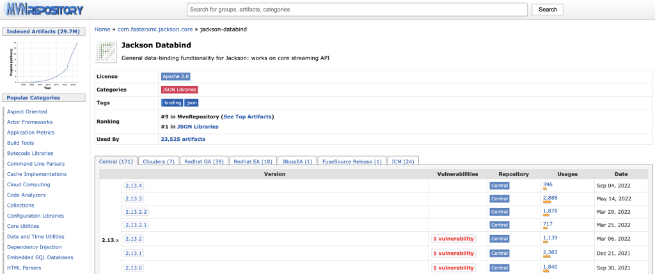Focus the artifact search box
This screenshot has height=274, width=655.
point(357,9)
